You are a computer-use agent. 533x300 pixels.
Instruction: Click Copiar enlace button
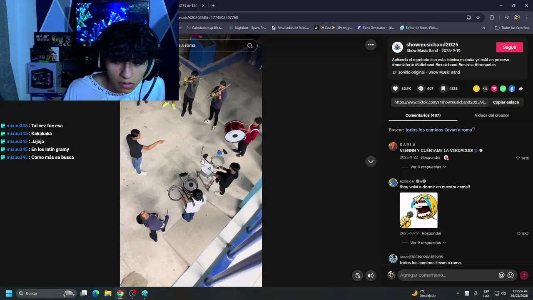tap(506, 102)
